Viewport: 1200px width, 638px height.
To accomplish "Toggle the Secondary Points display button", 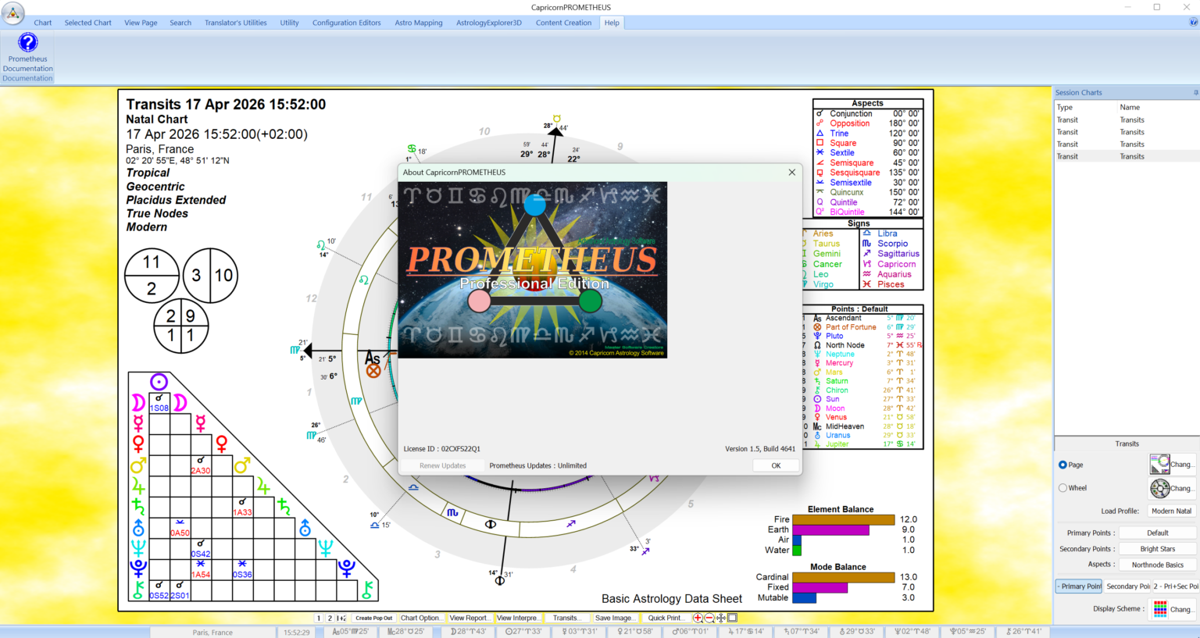I will click(x=1127, y=586).
